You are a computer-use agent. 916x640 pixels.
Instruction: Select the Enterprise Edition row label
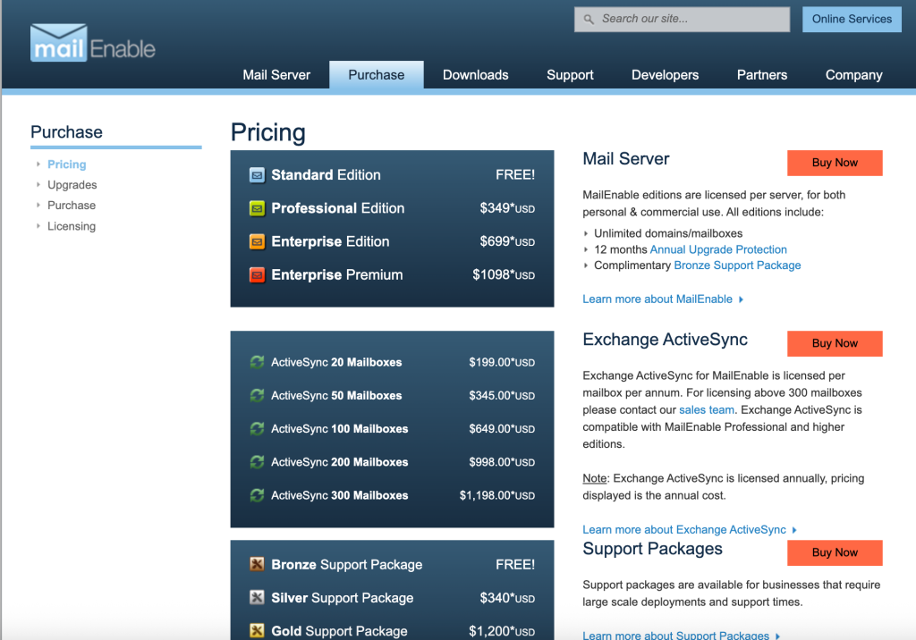click(x=330, y=241)
